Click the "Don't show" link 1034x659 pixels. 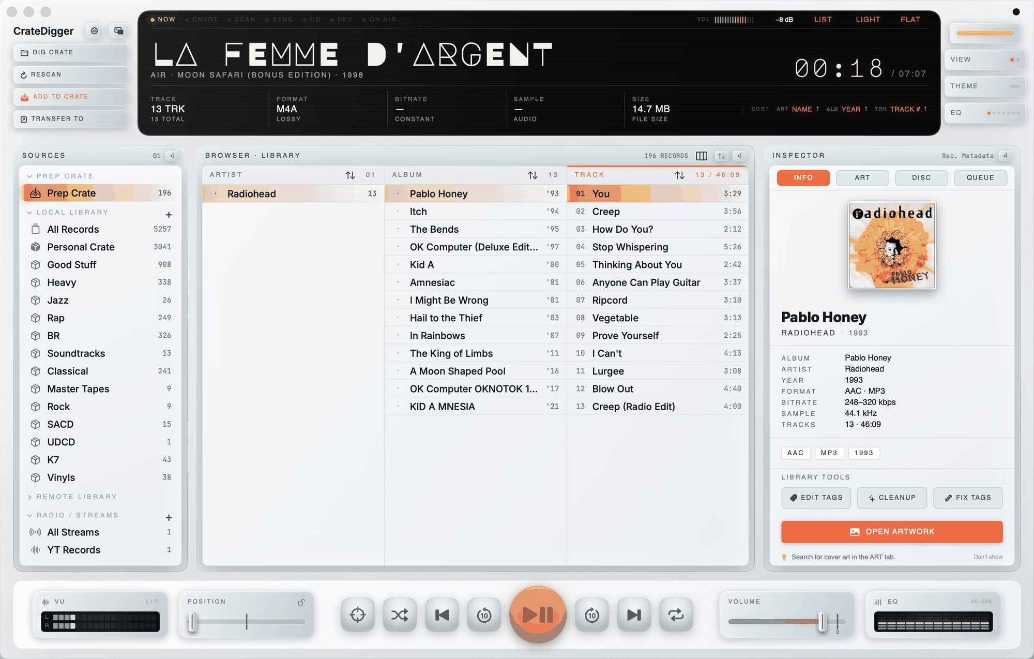988,558
